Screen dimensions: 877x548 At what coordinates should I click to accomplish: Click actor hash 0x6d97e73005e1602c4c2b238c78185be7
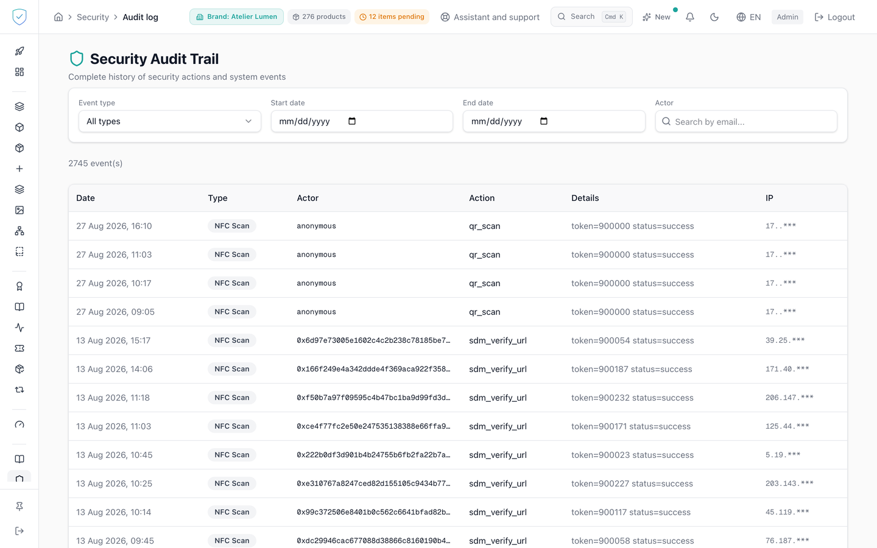click(x=373, y=340)
